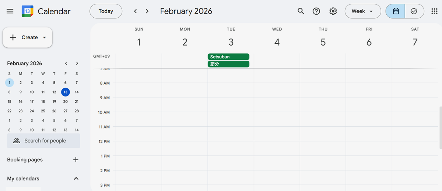Select February 13 in mini calendar
Image resolution: width=442 pixels, height=191 pixels.
tap(65, 92)
